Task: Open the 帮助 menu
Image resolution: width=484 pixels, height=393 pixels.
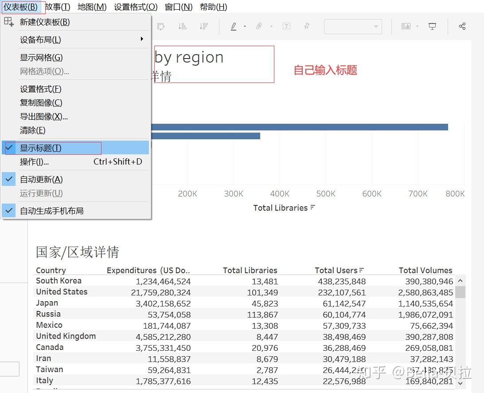Action: pyautogui.click(x=214, y=7)
